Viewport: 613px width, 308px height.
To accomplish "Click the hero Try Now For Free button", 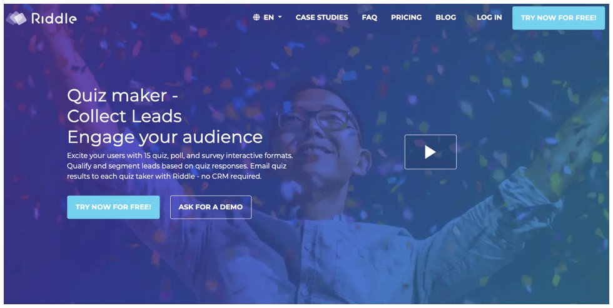I will (113, 207).
